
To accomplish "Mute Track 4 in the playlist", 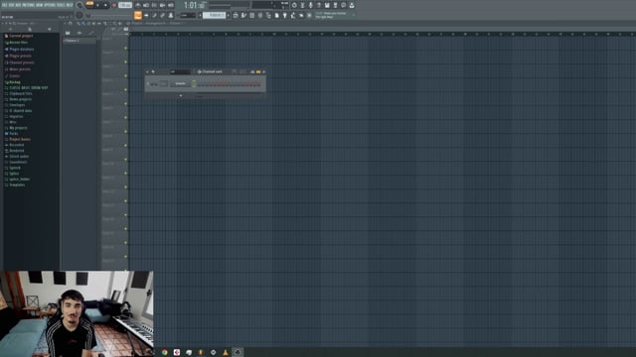I will (x=126, y=90).
